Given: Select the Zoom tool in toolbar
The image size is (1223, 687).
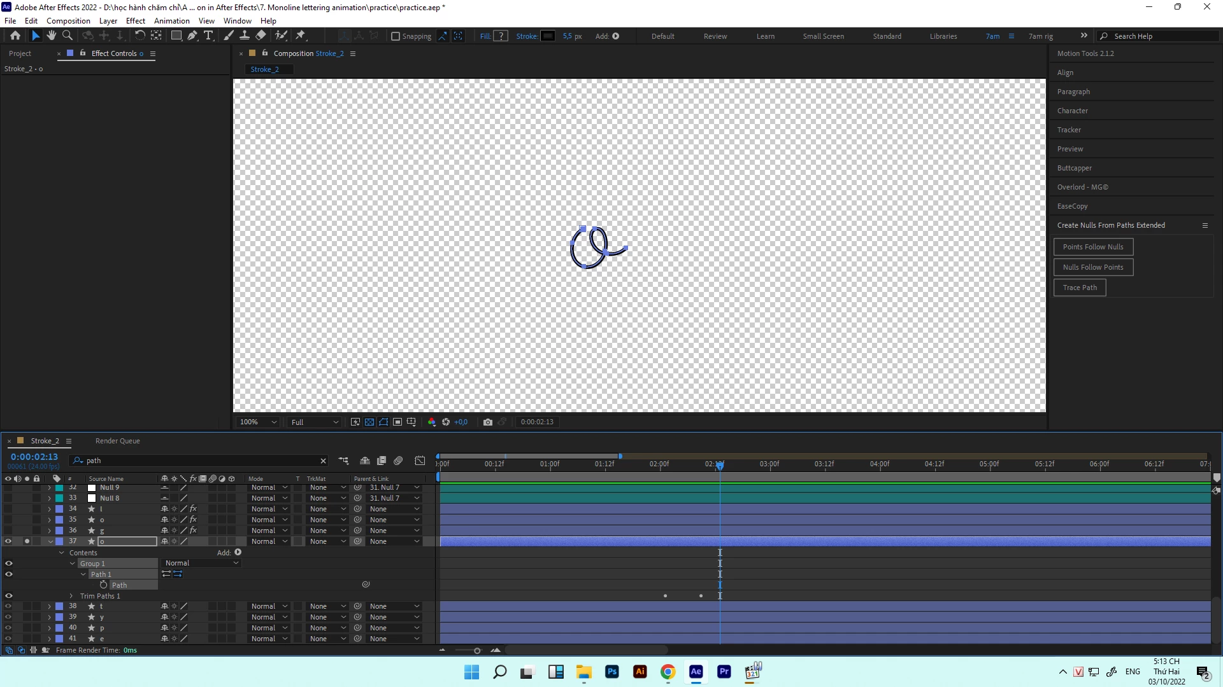Looking at the screenshot, I should pyautogui.click(x=67, y=36).
